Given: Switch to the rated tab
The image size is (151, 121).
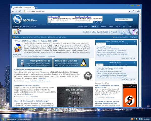Looking at the screenshot, I should [x=121, y=65].
